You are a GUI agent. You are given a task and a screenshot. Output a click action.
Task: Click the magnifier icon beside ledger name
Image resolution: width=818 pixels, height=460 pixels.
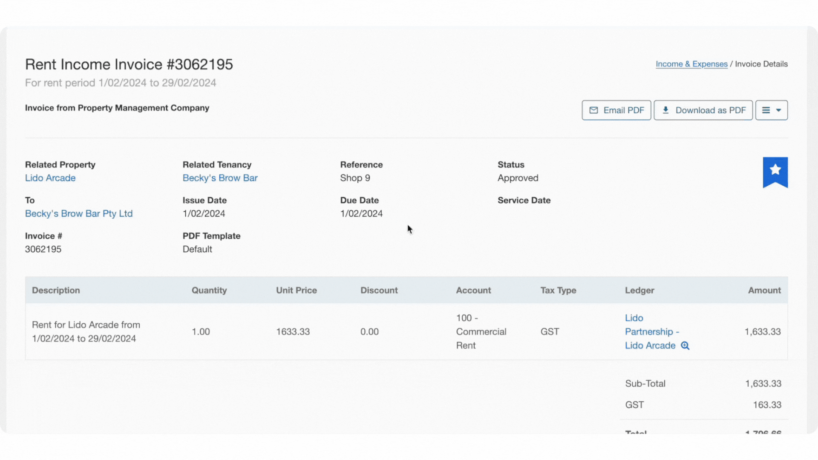(685, 345)
